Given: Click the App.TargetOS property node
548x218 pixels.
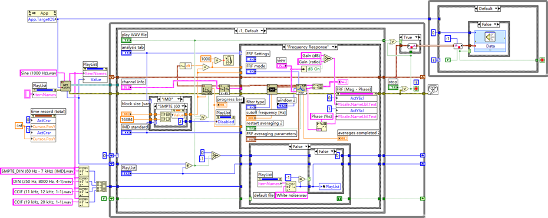Looking at the screenshot, I should (x=42, y=19).
